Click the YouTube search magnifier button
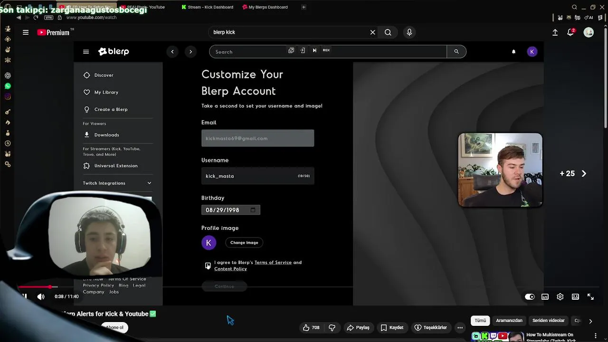Viewport: 608px width, 342px height. [388, 32]
